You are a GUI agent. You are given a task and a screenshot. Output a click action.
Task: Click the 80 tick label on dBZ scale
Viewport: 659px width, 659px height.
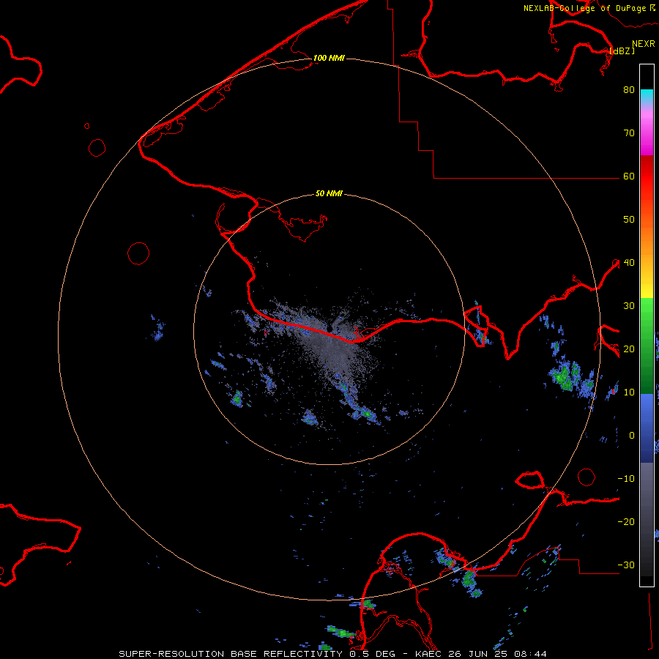[629, 90]
